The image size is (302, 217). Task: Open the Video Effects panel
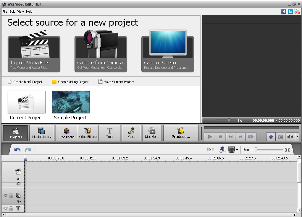click(88, 133)
